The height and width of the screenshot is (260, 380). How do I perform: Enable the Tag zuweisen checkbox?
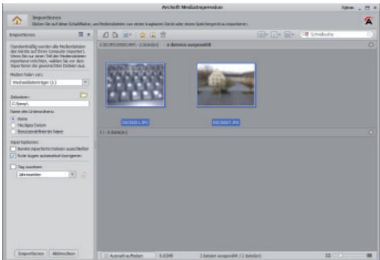point(13,167)
